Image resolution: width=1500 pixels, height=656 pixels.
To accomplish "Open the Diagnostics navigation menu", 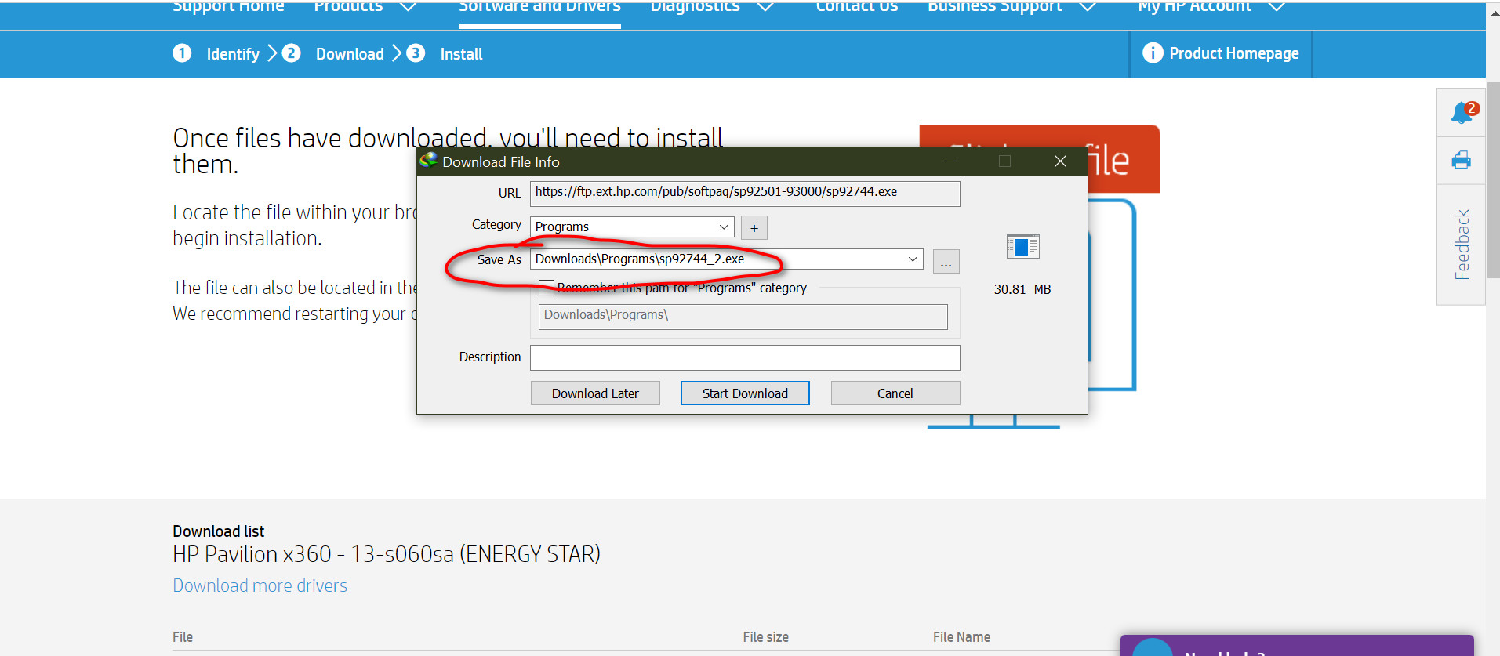I will pyautogui.click(x=695, y=7).
